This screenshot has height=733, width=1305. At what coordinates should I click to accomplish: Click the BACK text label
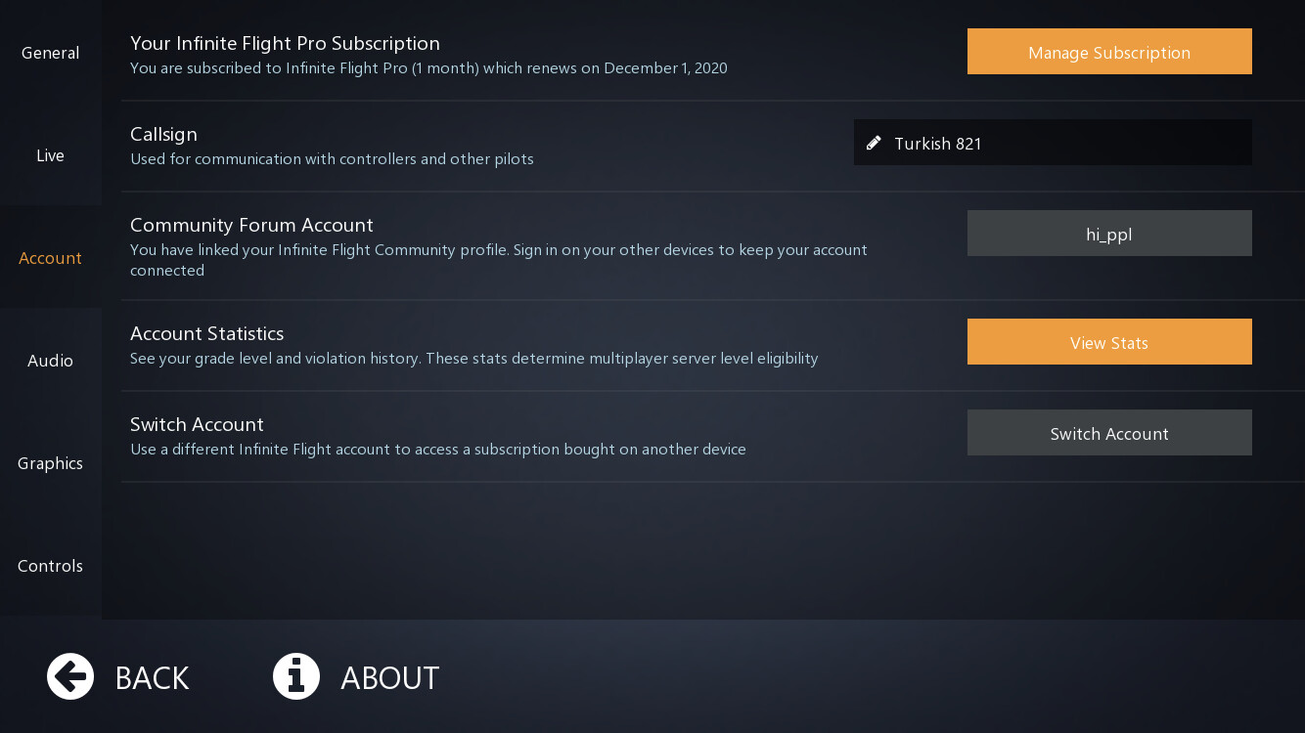152,677
